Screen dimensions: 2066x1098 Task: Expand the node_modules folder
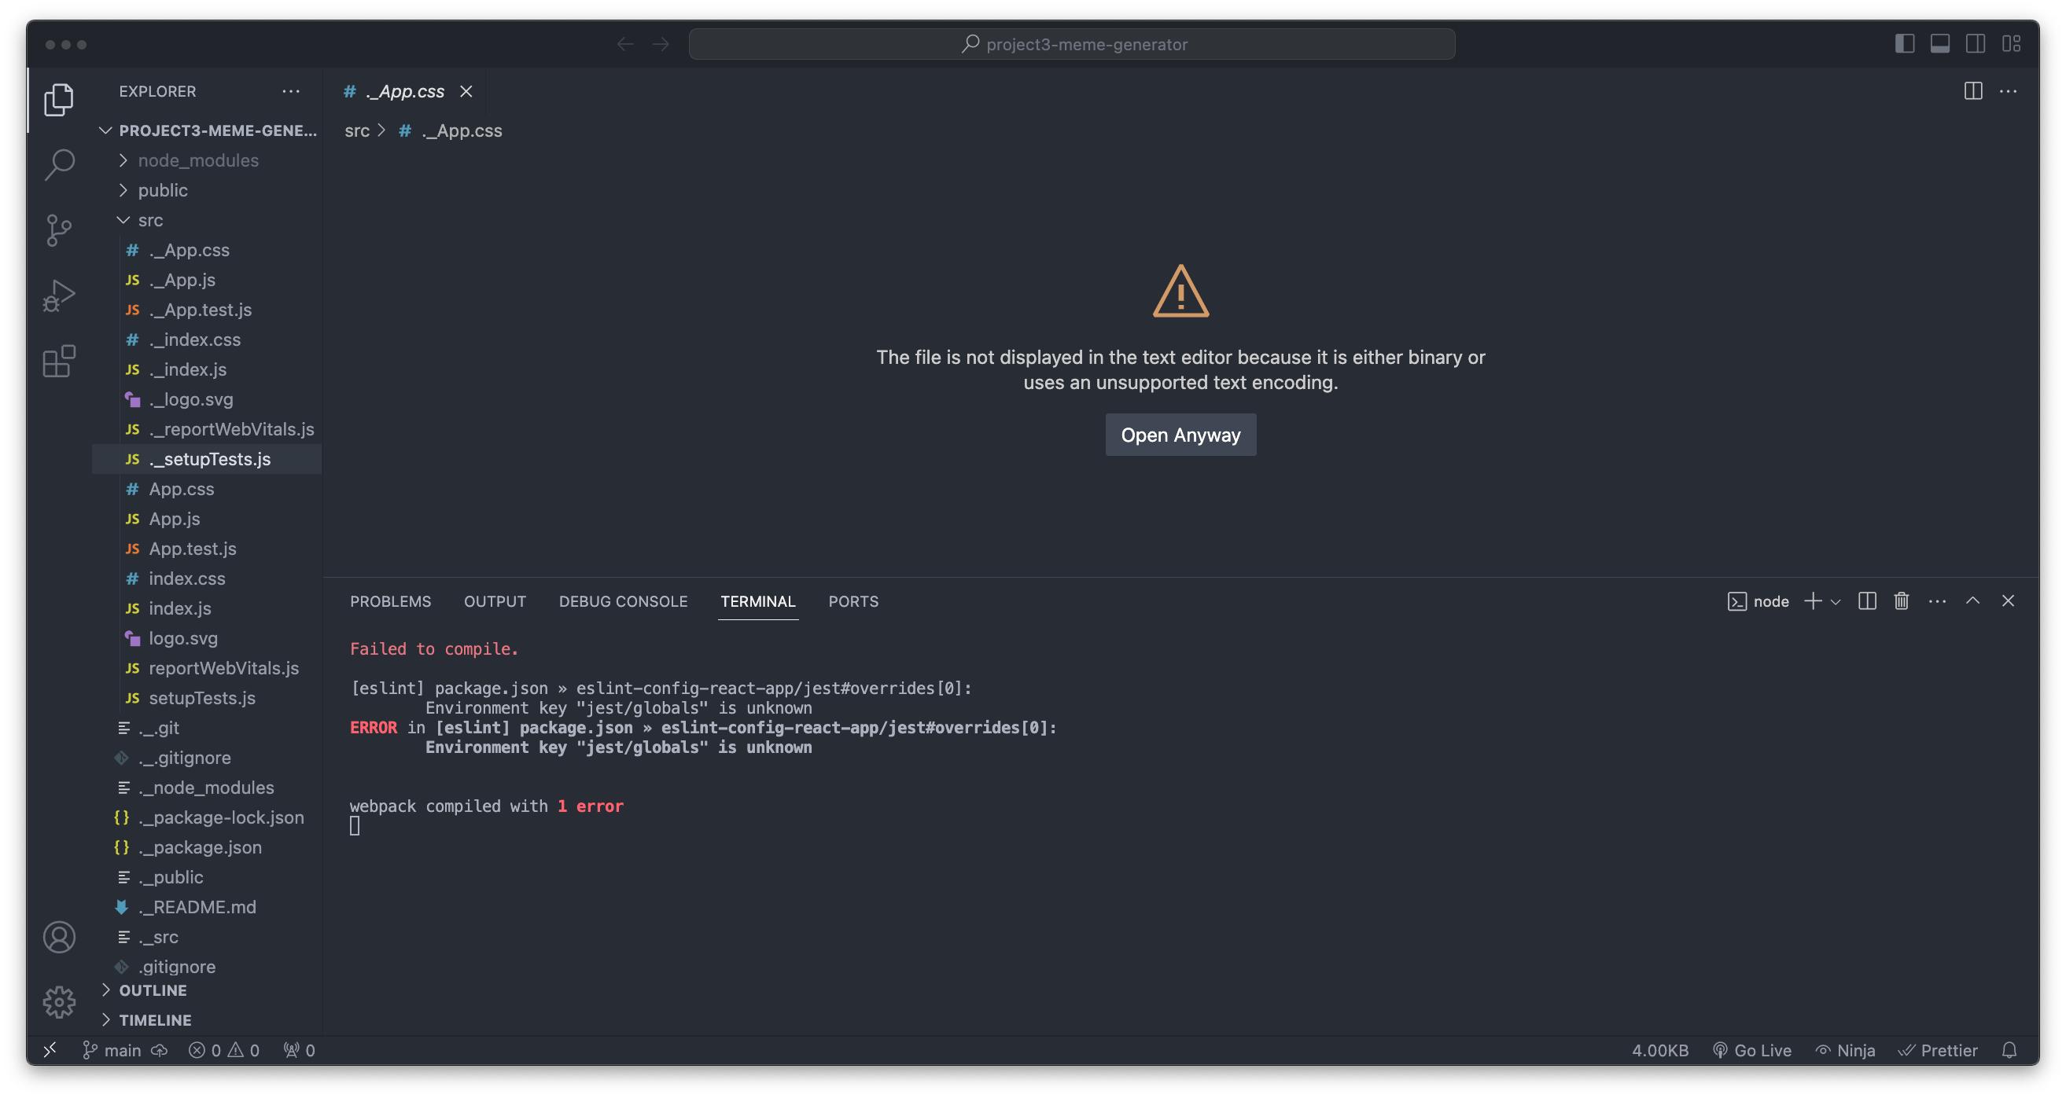coord(198,160)
